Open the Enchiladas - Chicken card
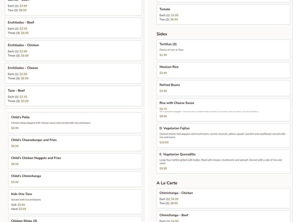 coord(73,50)
